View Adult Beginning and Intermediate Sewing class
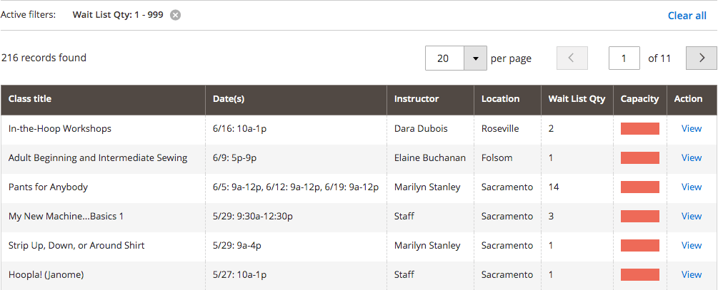718x290 pixels. (x=691, y=157)
